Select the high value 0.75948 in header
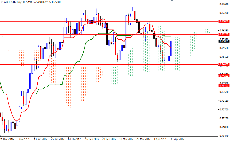 [x=37, y=2]
